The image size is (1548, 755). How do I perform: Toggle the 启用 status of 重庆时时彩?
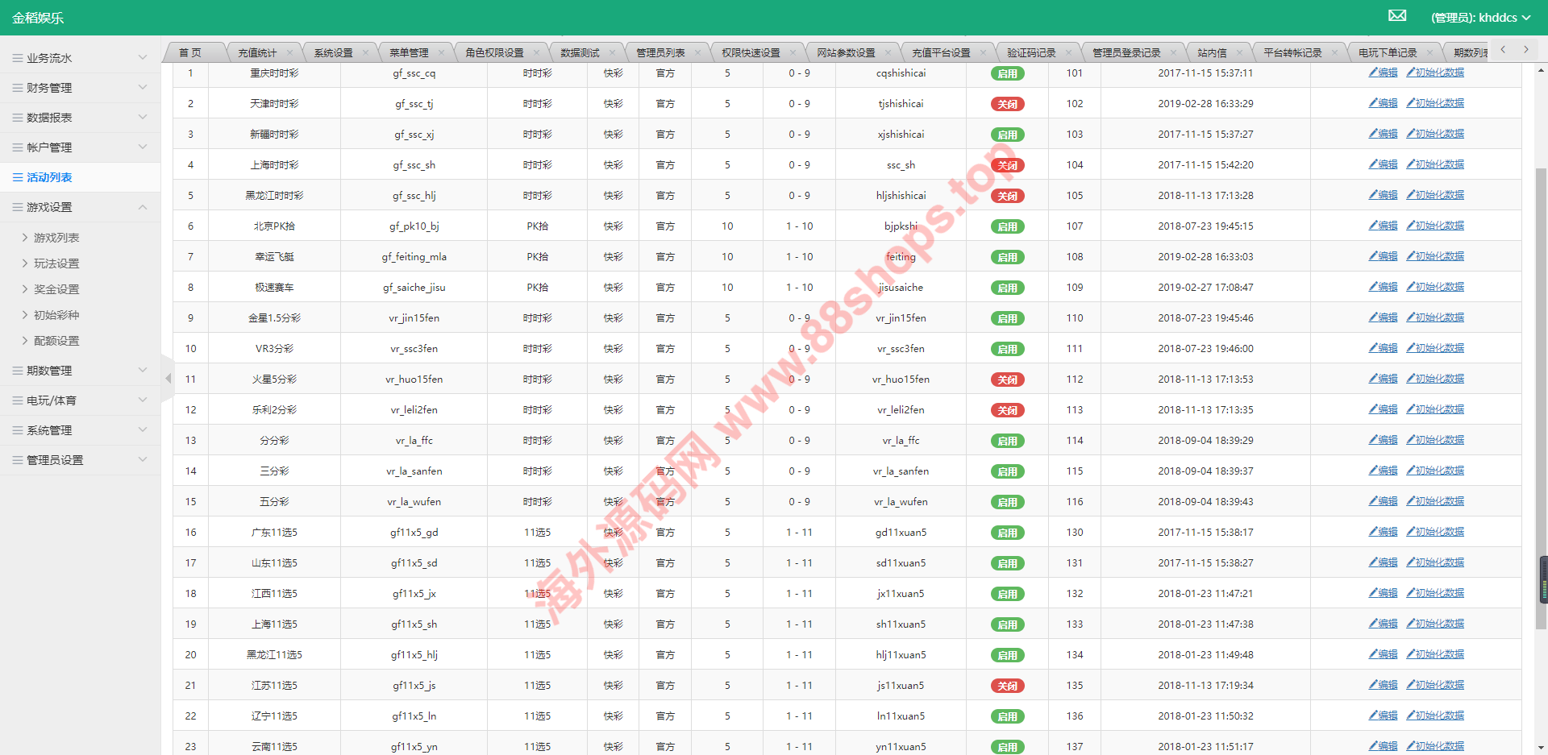[1007, 73]
